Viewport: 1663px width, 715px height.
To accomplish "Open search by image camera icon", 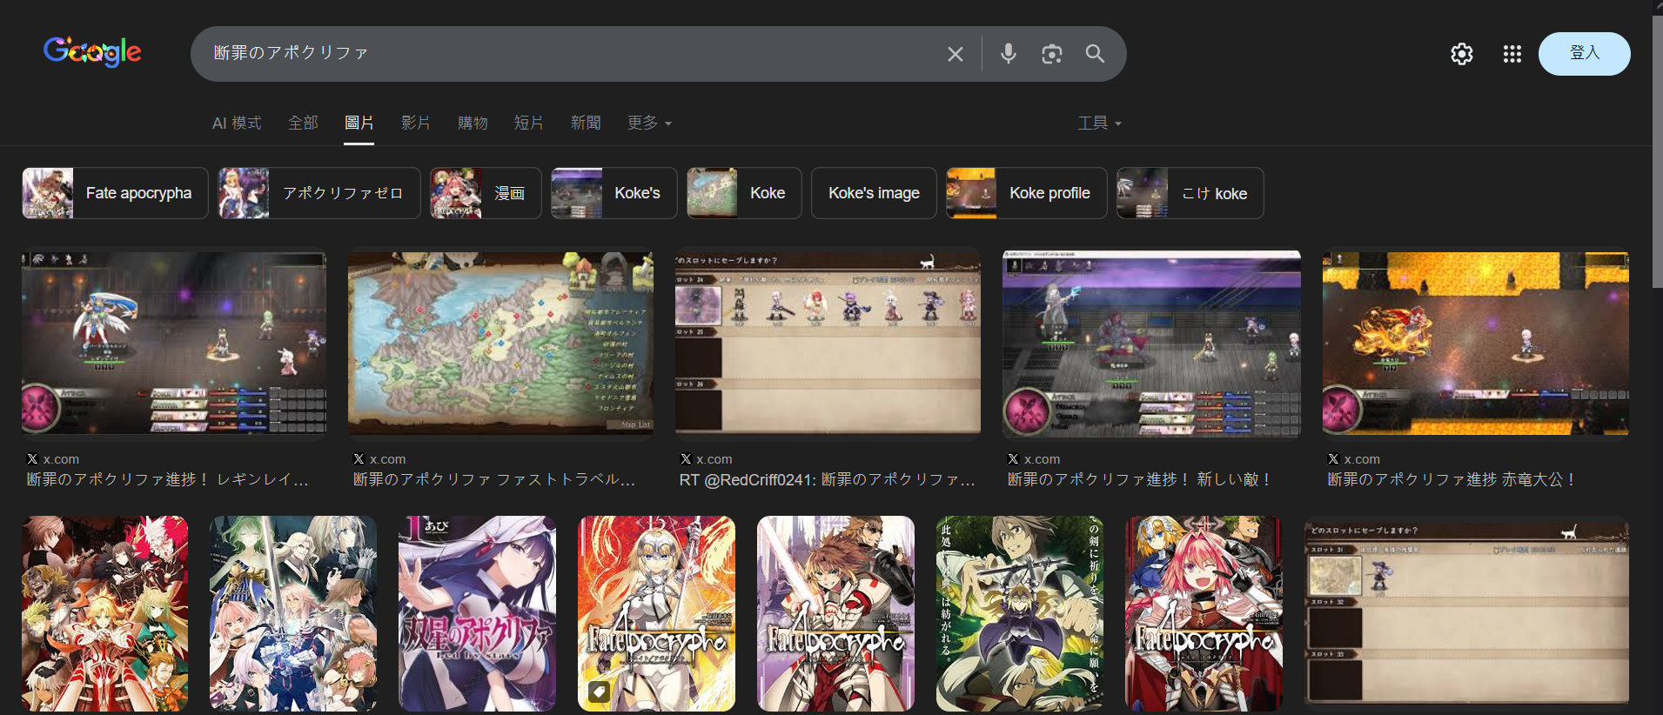I will [x=1051, y=54].
